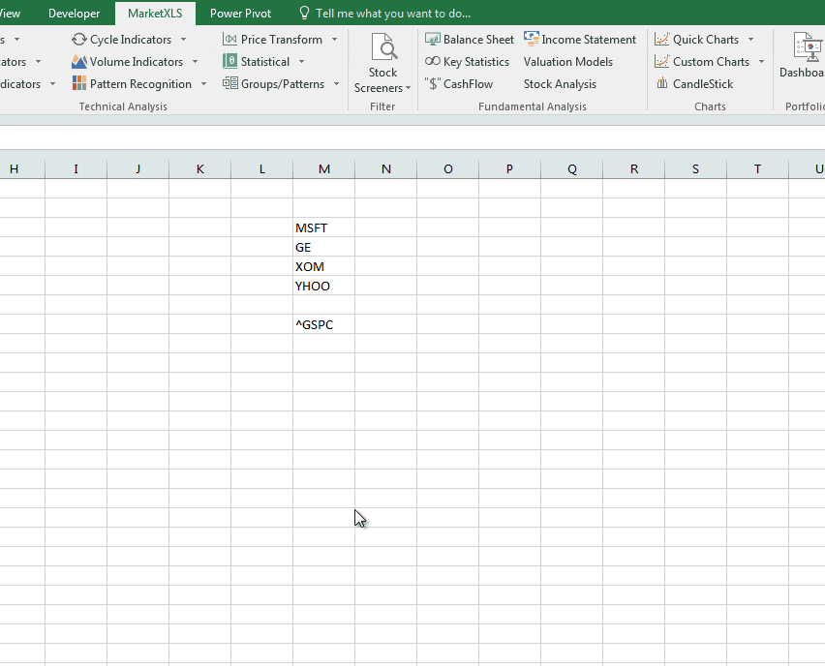Expand Pattern Recognition dropdown arrow

click(x=203, y=83)
